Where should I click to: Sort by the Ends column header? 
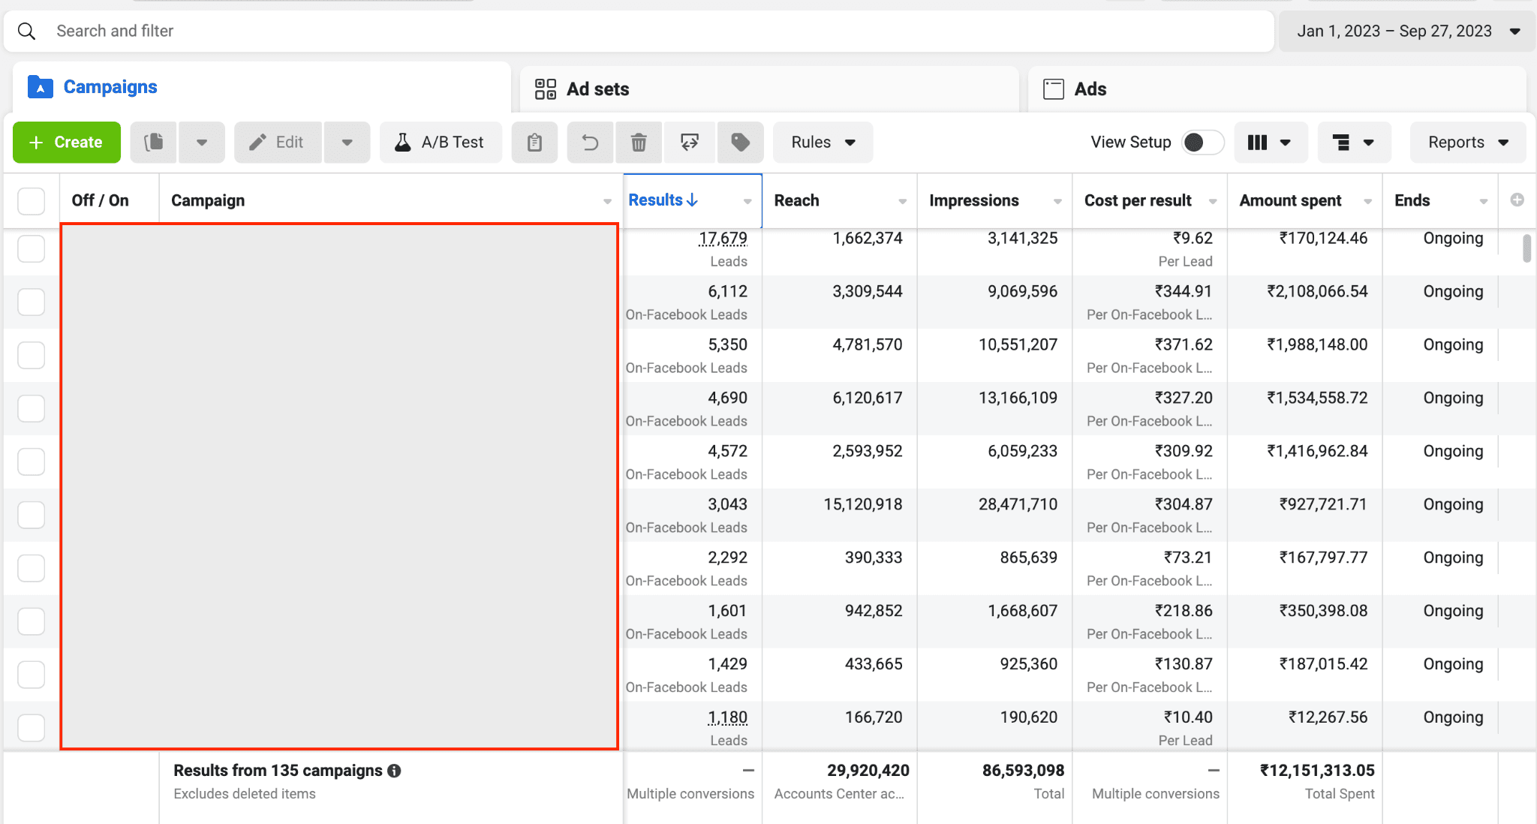pyautogui.click(x=1412, y=200)
